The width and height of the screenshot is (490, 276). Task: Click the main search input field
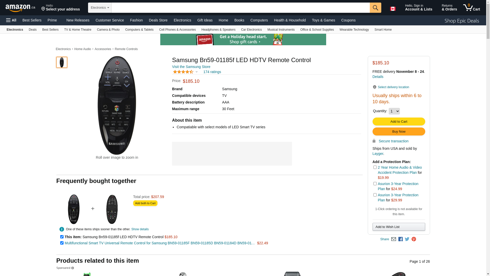[x=240, y=8]
